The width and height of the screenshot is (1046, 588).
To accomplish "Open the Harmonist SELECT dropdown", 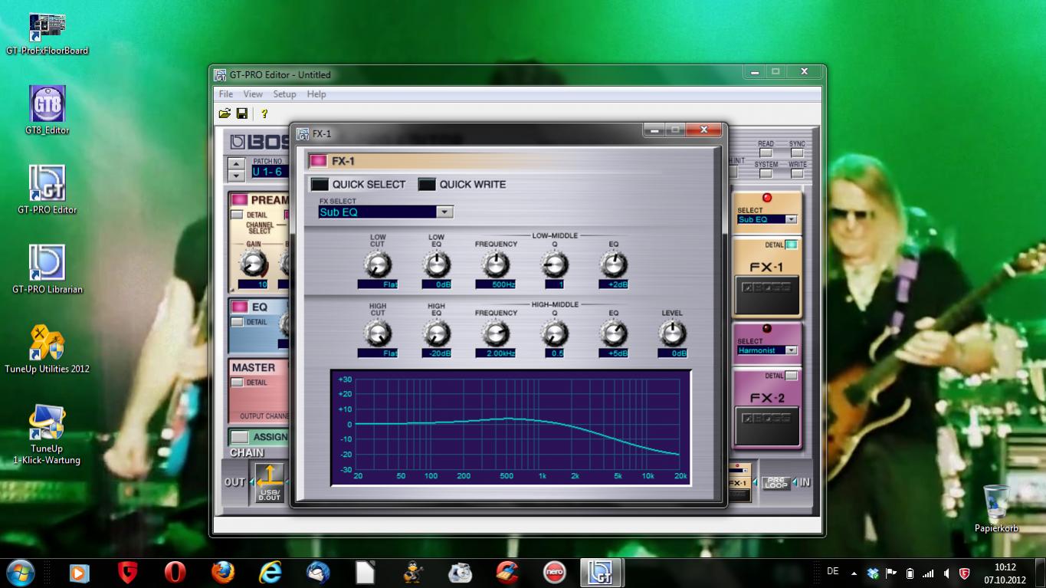I will [791, 350].
